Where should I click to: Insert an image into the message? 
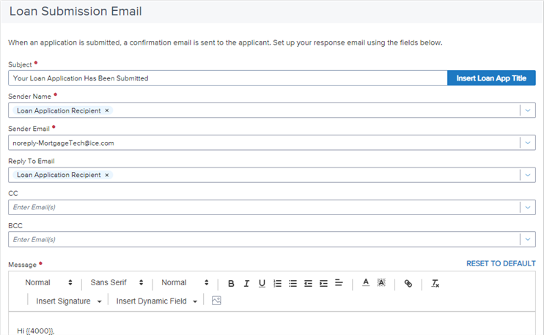pos(216,301)
